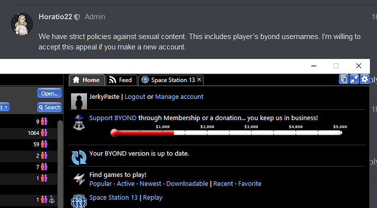Click the Search button
Viewport: 377px width, 208px height.
pos(49,107)
